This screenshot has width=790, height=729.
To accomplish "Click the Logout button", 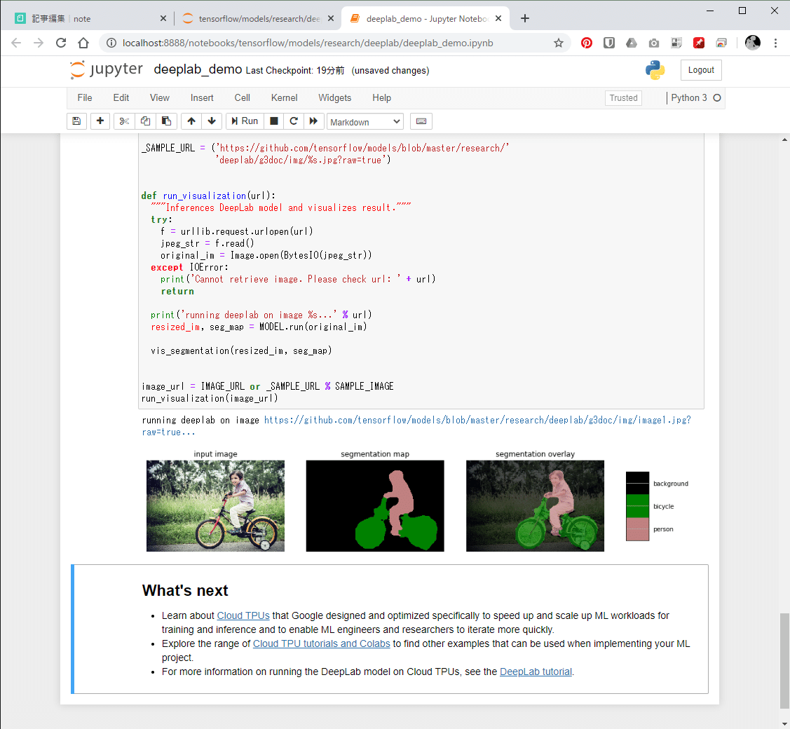I will 700,69.
